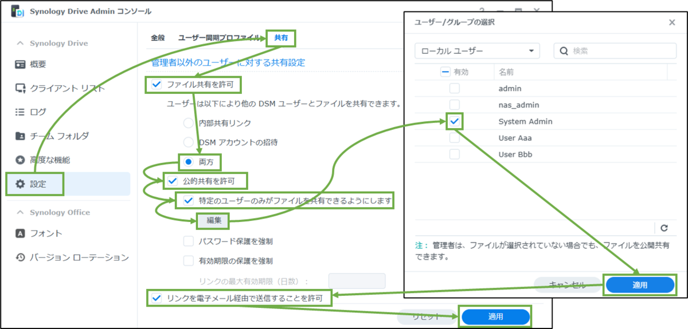Toggle 特定のユーザーのみ sharing checkbox
688x329 pixels.
pos(188,201)
